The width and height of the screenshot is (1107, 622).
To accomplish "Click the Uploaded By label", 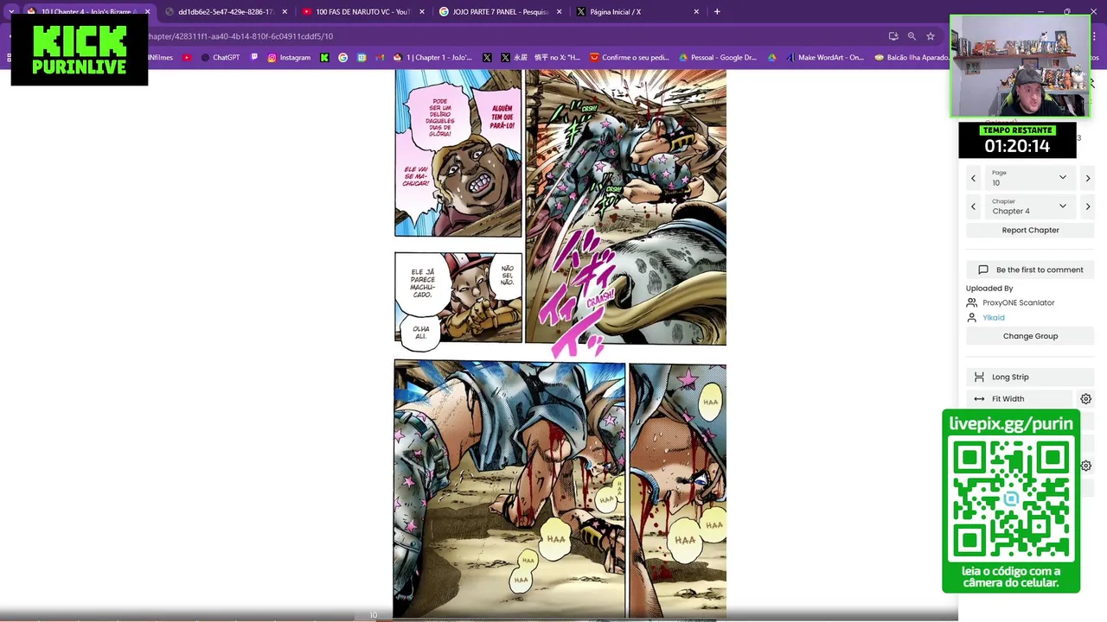I will click(989, 289).
